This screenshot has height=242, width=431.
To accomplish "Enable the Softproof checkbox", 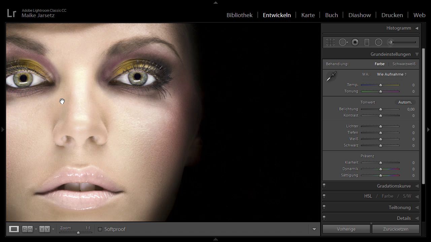I will click(100, 229).
